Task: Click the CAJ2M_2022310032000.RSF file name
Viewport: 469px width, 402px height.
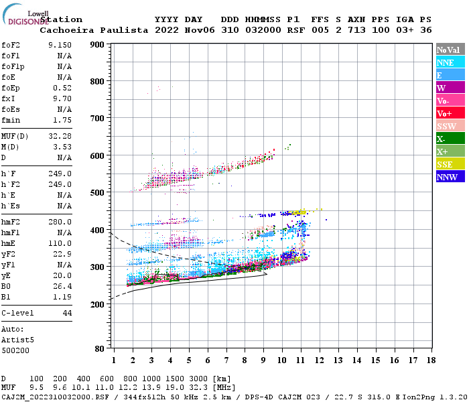Action: point(55,397)
